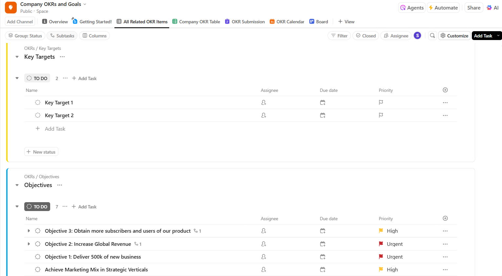Assign a user to Key Target 2
The width and height of the screenshot is (502, 276).
264,116
